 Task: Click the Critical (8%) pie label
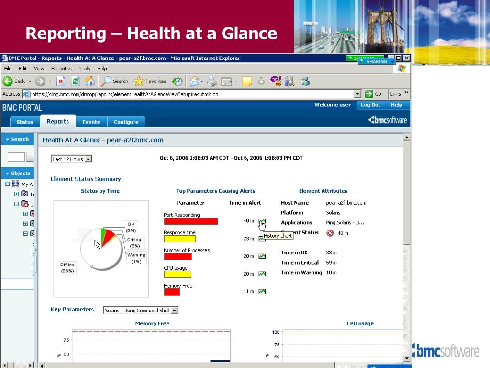point(134,242)
